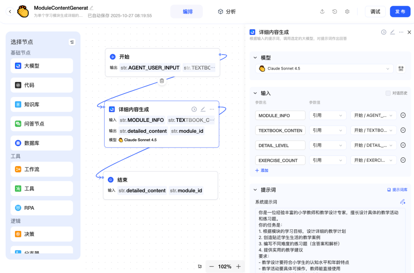This screenshot has width=414, height=273.
Task: Open 引用 type dropdown for DETAIL_LEVEL
Action: point(328,145)
